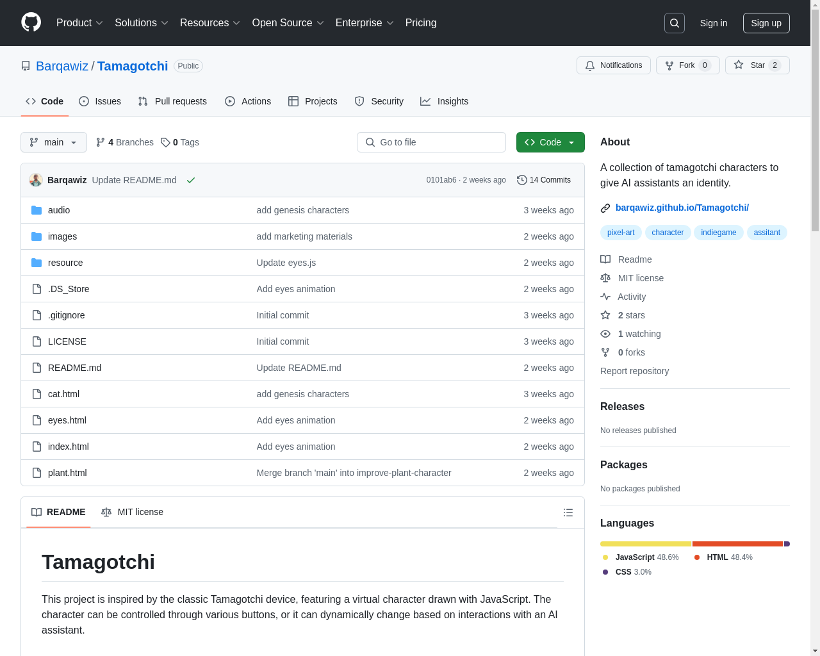
Task: View the 4 Branches link
Action: [x=125, y=142]
